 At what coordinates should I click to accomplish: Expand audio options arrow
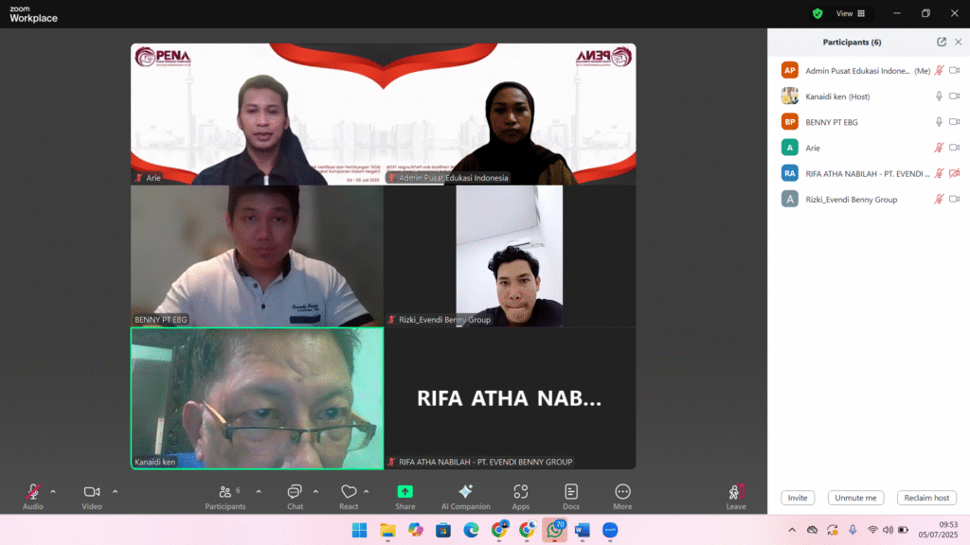(x=53, y=492)
